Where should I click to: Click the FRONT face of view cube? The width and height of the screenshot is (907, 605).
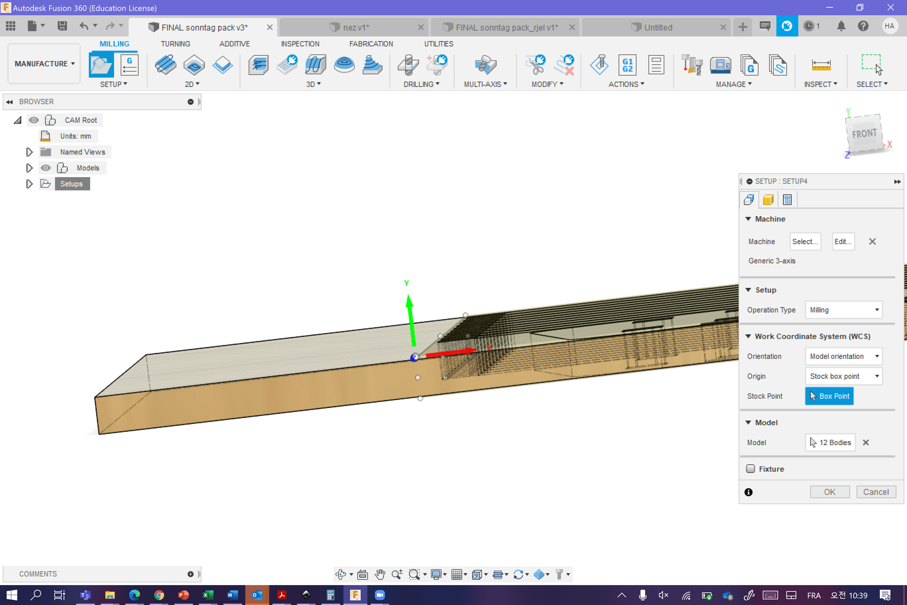point(864,133)
